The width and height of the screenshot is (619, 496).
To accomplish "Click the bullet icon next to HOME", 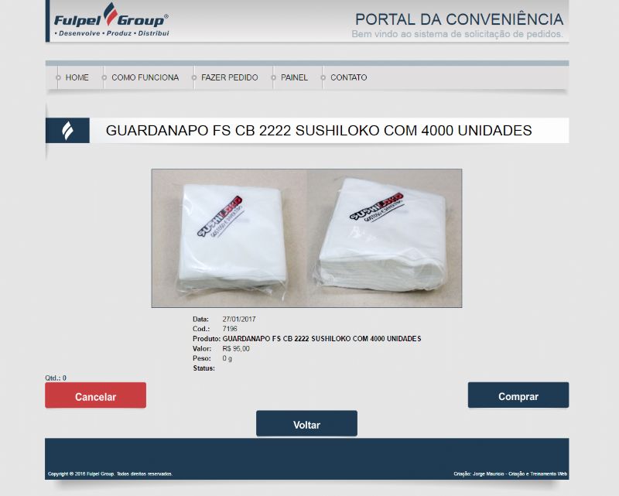I will [x=58, y=78].
